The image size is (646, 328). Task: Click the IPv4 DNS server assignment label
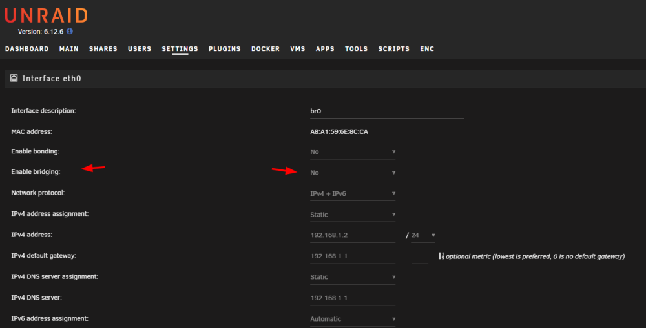(55, 276)
